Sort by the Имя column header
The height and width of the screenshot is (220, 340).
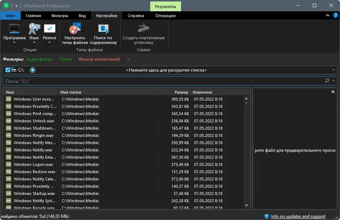tap(31, 92)
